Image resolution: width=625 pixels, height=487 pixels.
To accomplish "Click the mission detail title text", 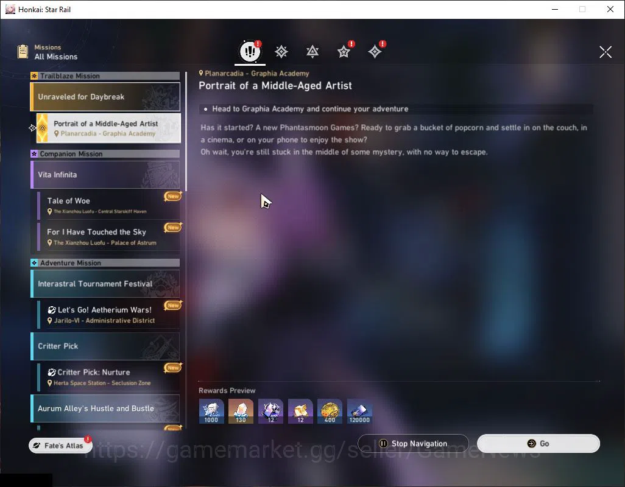I will tap(275, 86).
